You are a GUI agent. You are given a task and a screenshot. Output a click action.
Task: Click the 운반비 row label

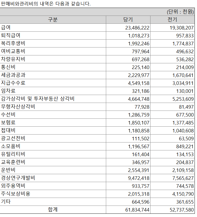click(x=8, y=170)
